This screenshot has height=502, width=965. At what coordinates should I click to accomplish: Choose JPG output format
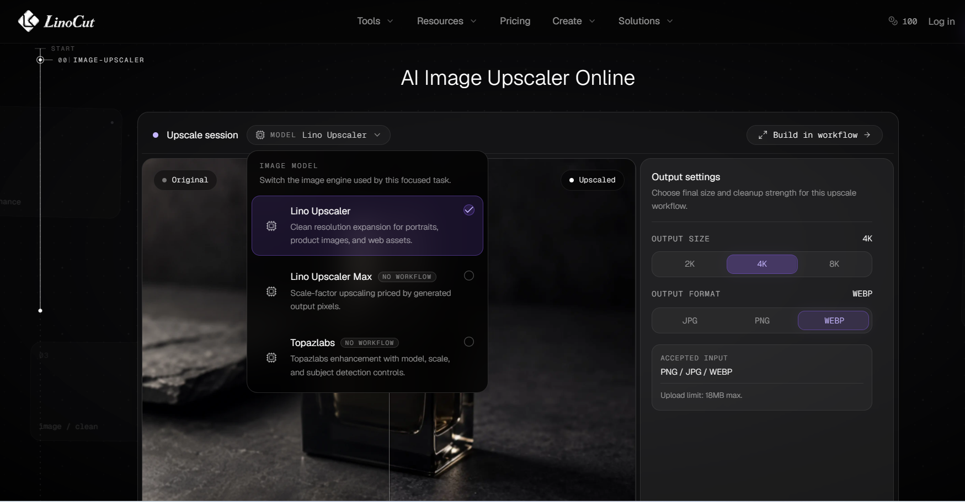(690, 321)
